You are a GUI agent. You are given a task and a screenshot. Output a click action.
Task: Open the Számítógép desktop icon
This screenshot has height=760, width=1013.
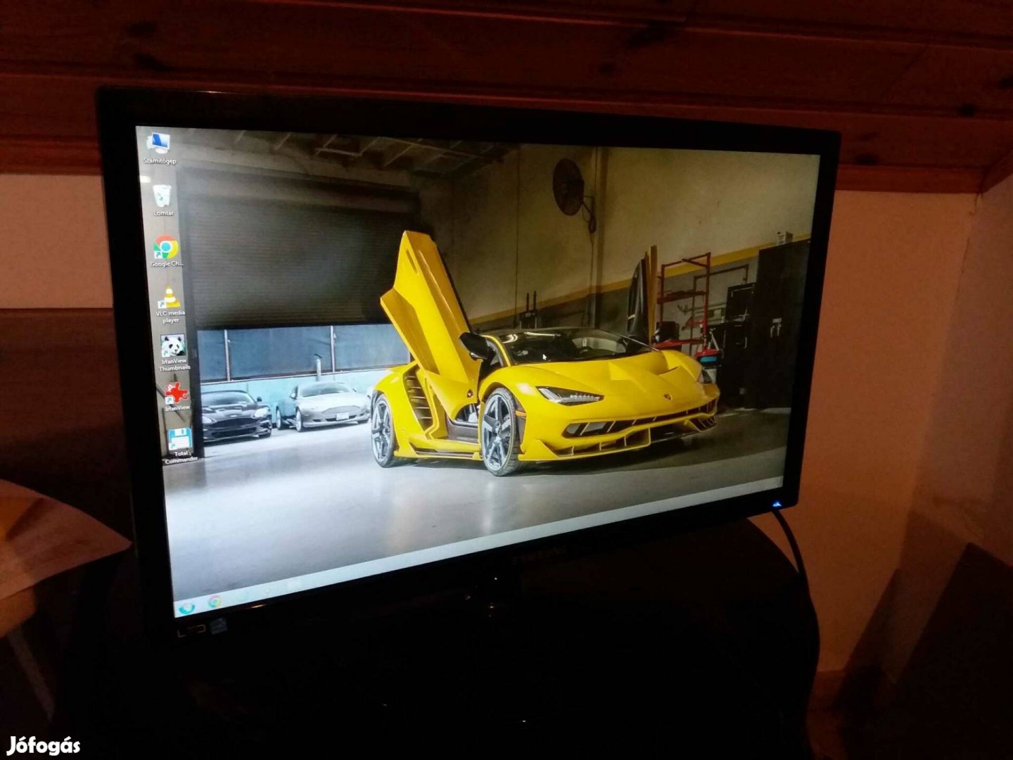pos(159,148)
